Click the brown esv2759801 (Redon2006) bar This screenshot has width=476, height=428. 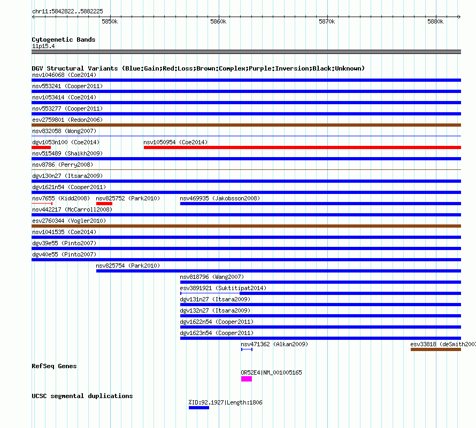[246, 125]
